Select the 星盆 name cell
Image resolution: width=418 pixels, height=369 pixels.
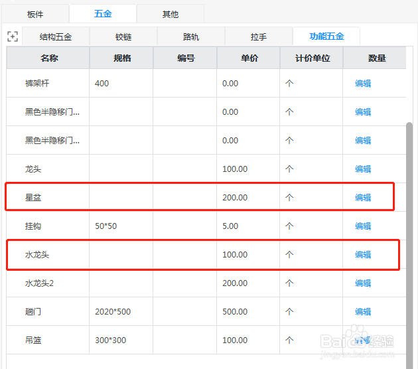[48, 197]
